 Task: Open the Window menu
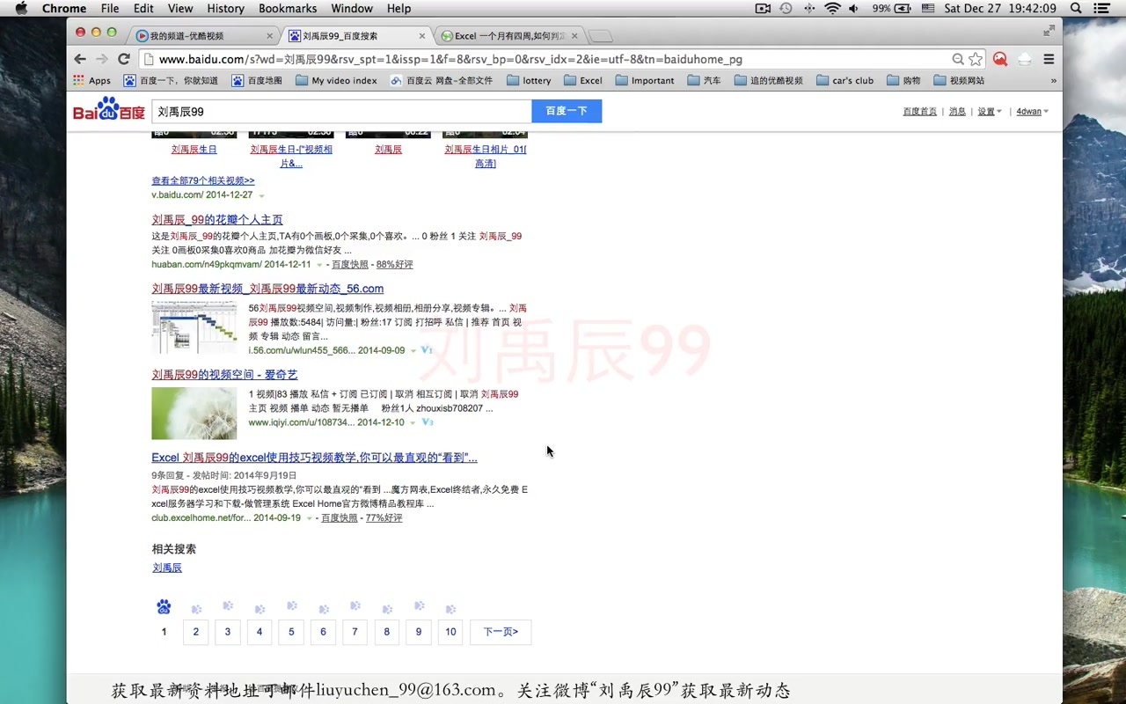(352, 8)
